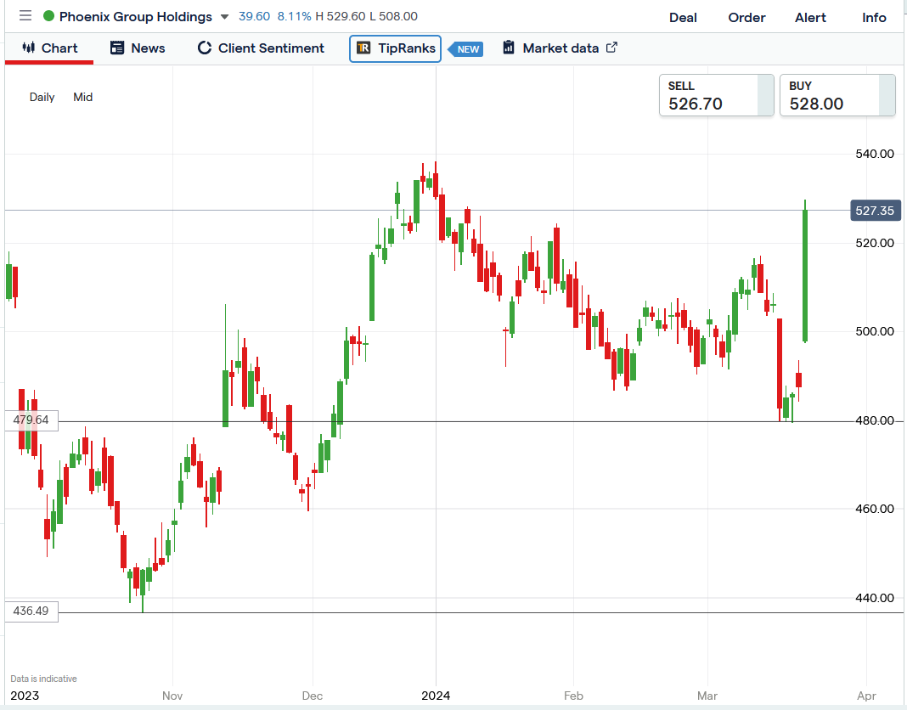Click the 527.35 current price marker

pos(875,211)
